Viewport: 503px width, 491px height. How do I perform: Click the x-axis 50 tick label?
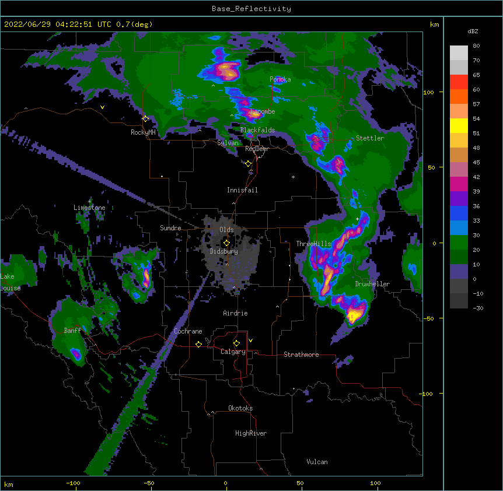point(300,483)
